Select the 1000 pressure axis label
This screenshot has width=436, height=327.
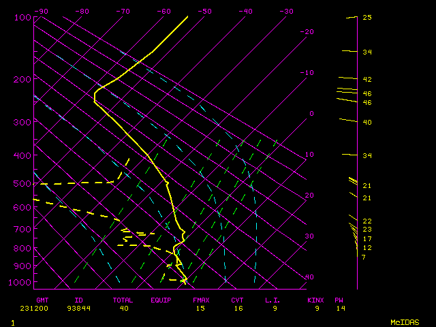(21, 282)
